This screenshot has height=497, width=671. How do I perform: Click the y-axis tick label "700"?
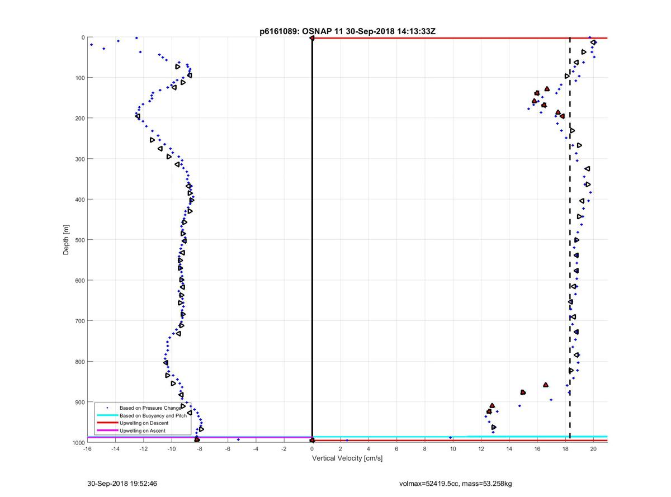pyautogui.click(x=79, y=321)
